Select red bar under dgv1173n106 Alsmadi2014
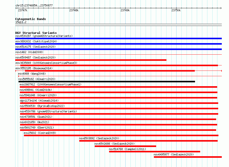The height and width of the screenshot is (167, 229). pyautogui.click(x=119, y=103)
